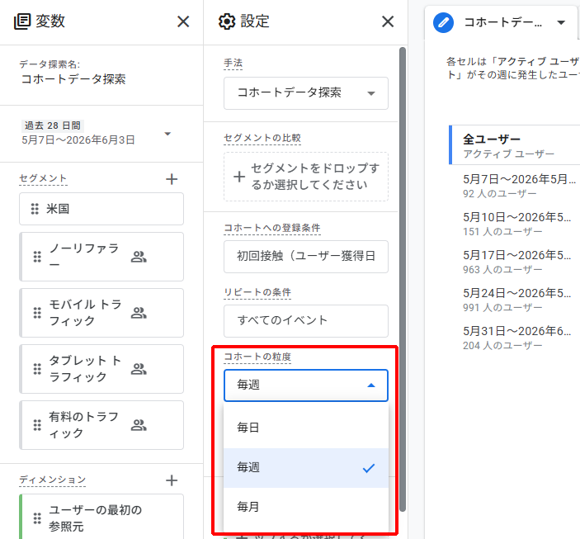Click users icon on タブレット トラフィック segment
580x539 pixels.
139,369
